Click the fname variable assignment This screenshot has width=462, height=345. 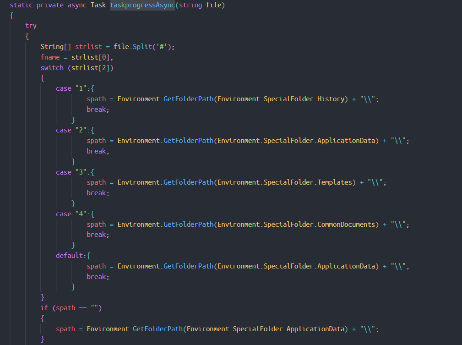(x=50, y=57)
